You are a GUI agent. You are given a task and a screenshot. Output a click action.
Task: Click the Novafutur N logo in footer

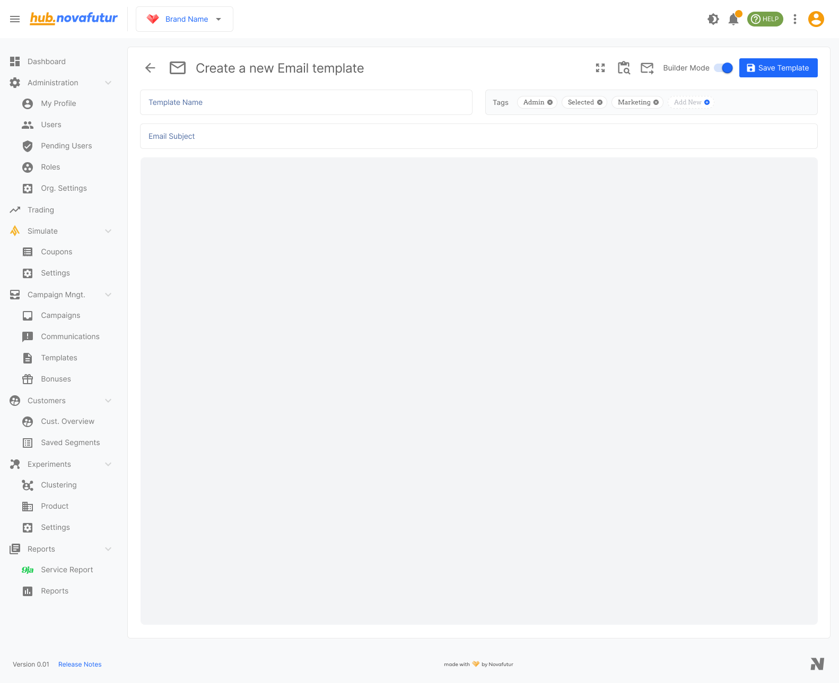coord(817,664)
